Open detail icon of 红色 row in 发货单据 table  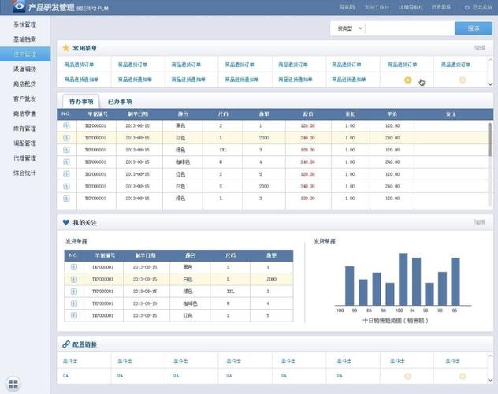[x=74, y=315]
